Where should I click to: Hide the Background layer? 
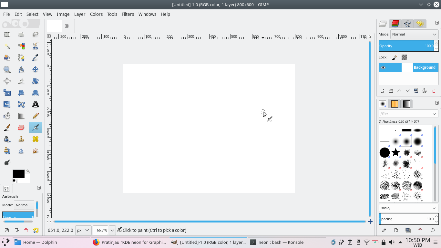point(383,67)
